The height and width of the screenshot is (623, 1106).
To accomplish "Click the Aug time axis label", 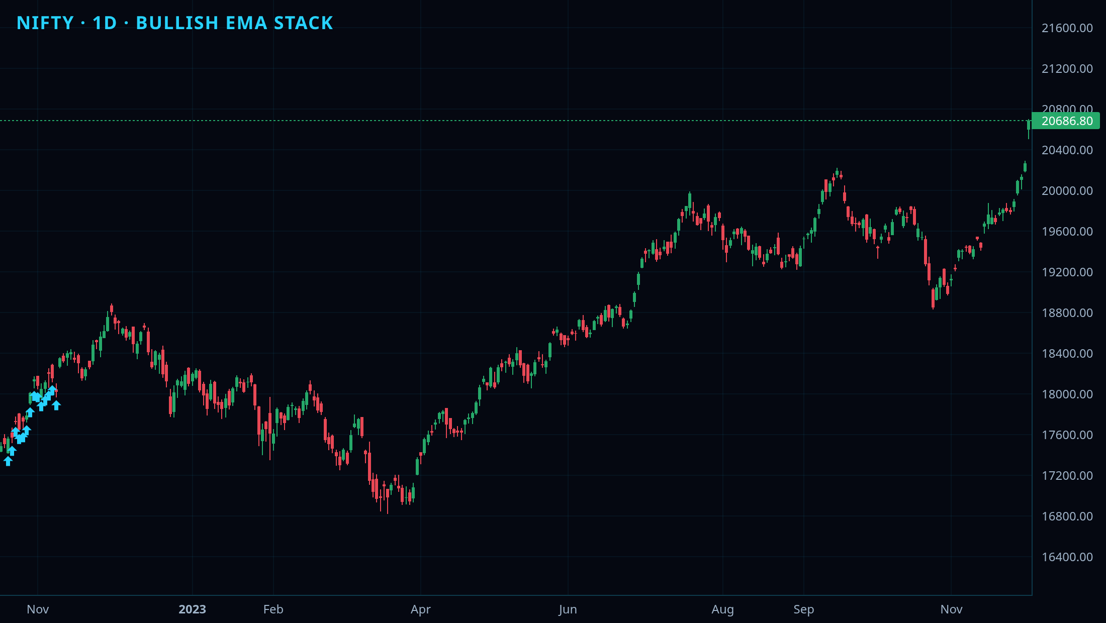I will click(722, 609).
